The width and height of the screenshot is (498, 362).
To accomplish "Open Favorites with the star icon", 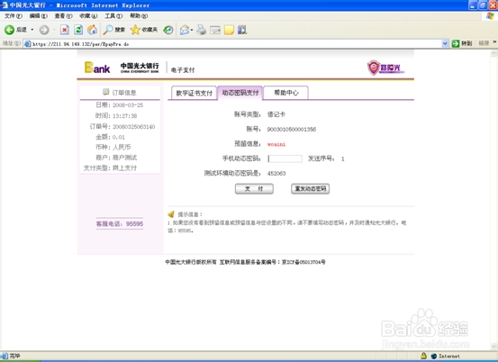I will [x=144, y=30].
